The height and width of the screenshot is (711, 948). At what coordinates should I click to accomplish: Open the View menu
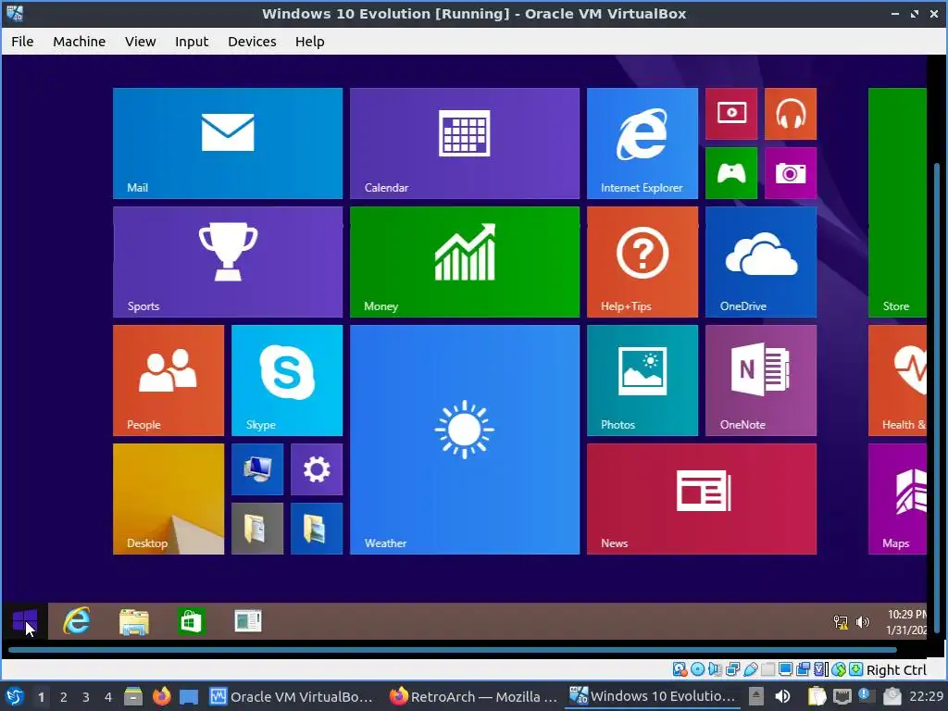click(x=141, y=42)
